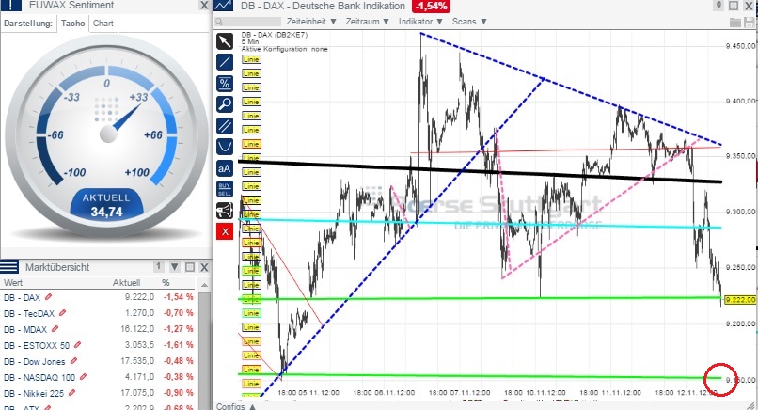
Task: Click the -0,70 % TecDAX change
Action: [178, 313]
